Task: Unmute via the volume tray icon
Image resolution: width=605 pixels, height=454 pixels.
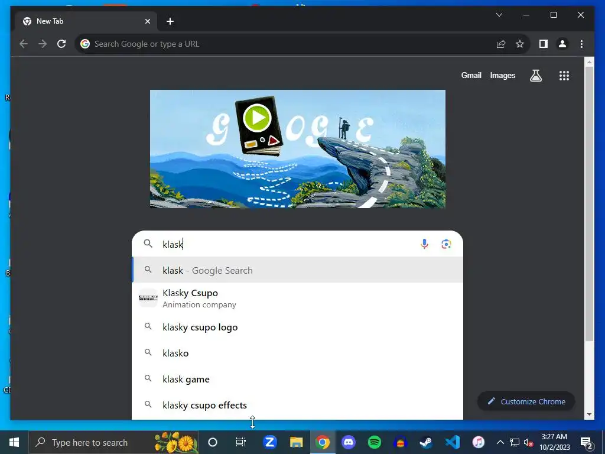Action: point(529,442)
